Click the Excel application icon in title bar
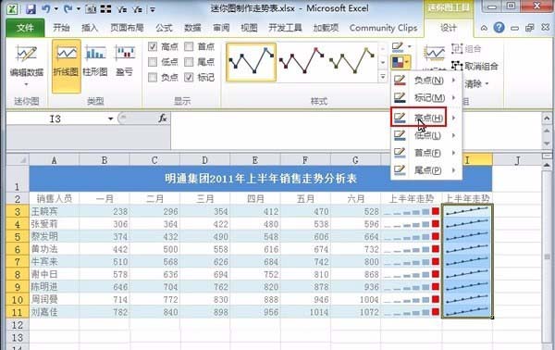Screen dimensions: 555x350 click(12, 9)
